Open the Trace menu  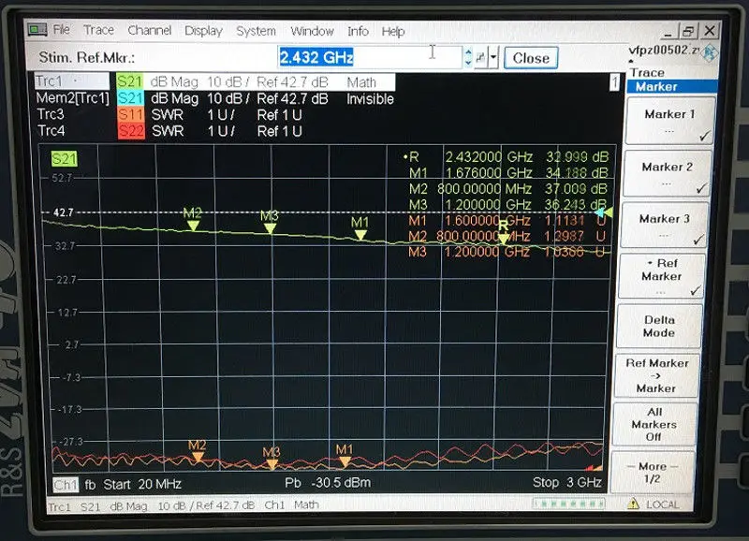click(x=99, y=30)
